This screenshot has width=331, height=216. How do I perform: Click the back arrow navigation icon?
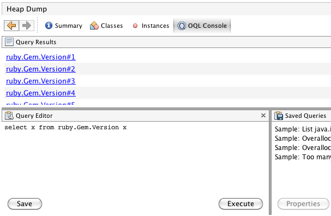coord(11,26)
